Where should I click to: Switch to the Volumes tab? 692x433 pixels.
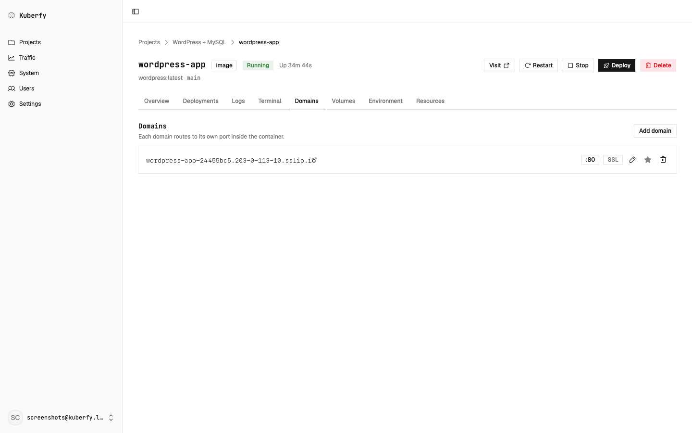(344, 101)
